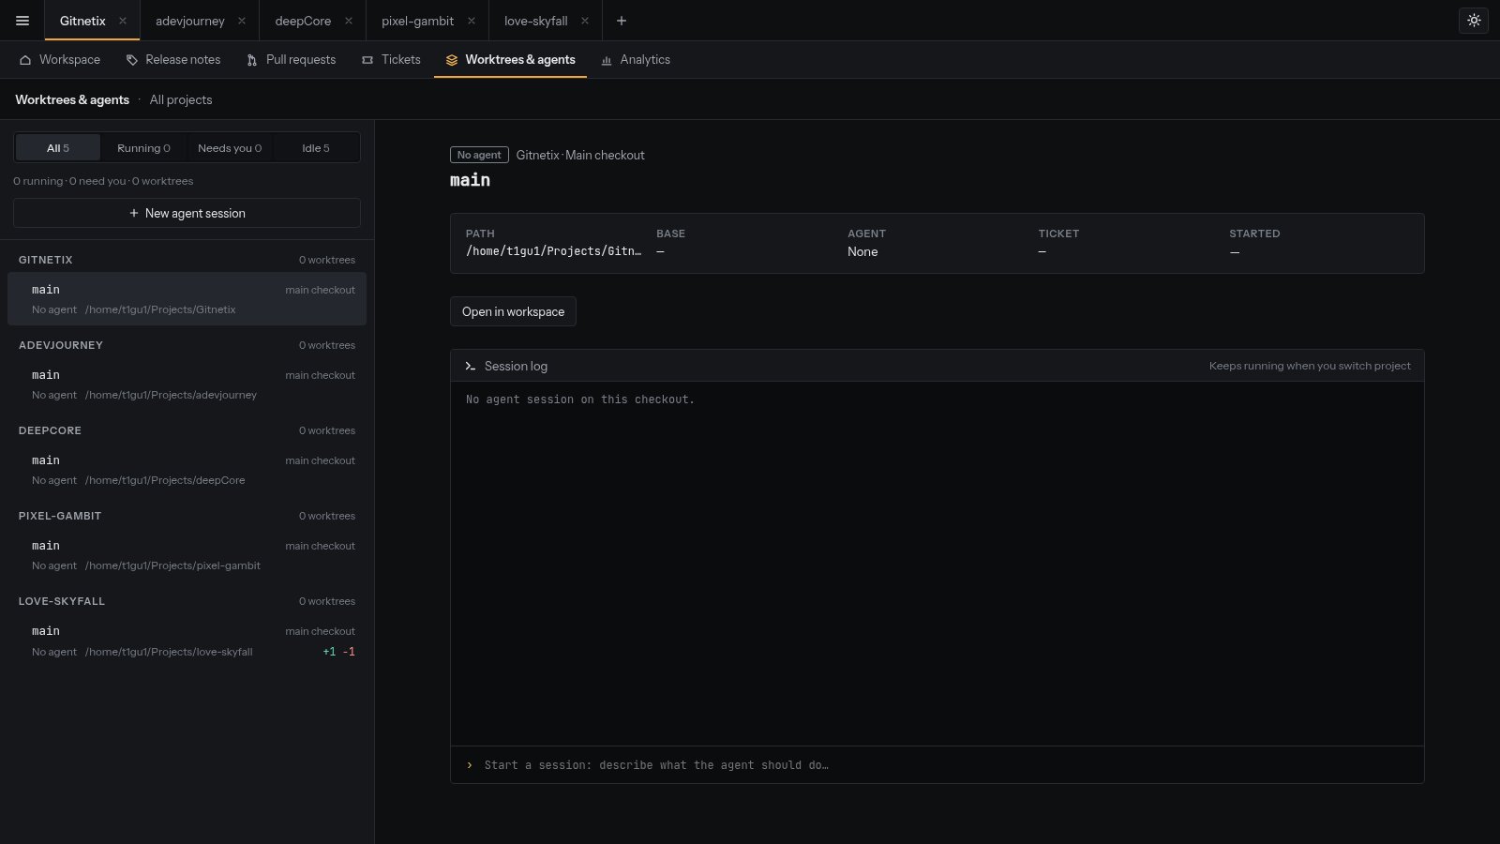1500x844 pixels.
Task: Add a new project tab with plus
Action: click(621, 21)
